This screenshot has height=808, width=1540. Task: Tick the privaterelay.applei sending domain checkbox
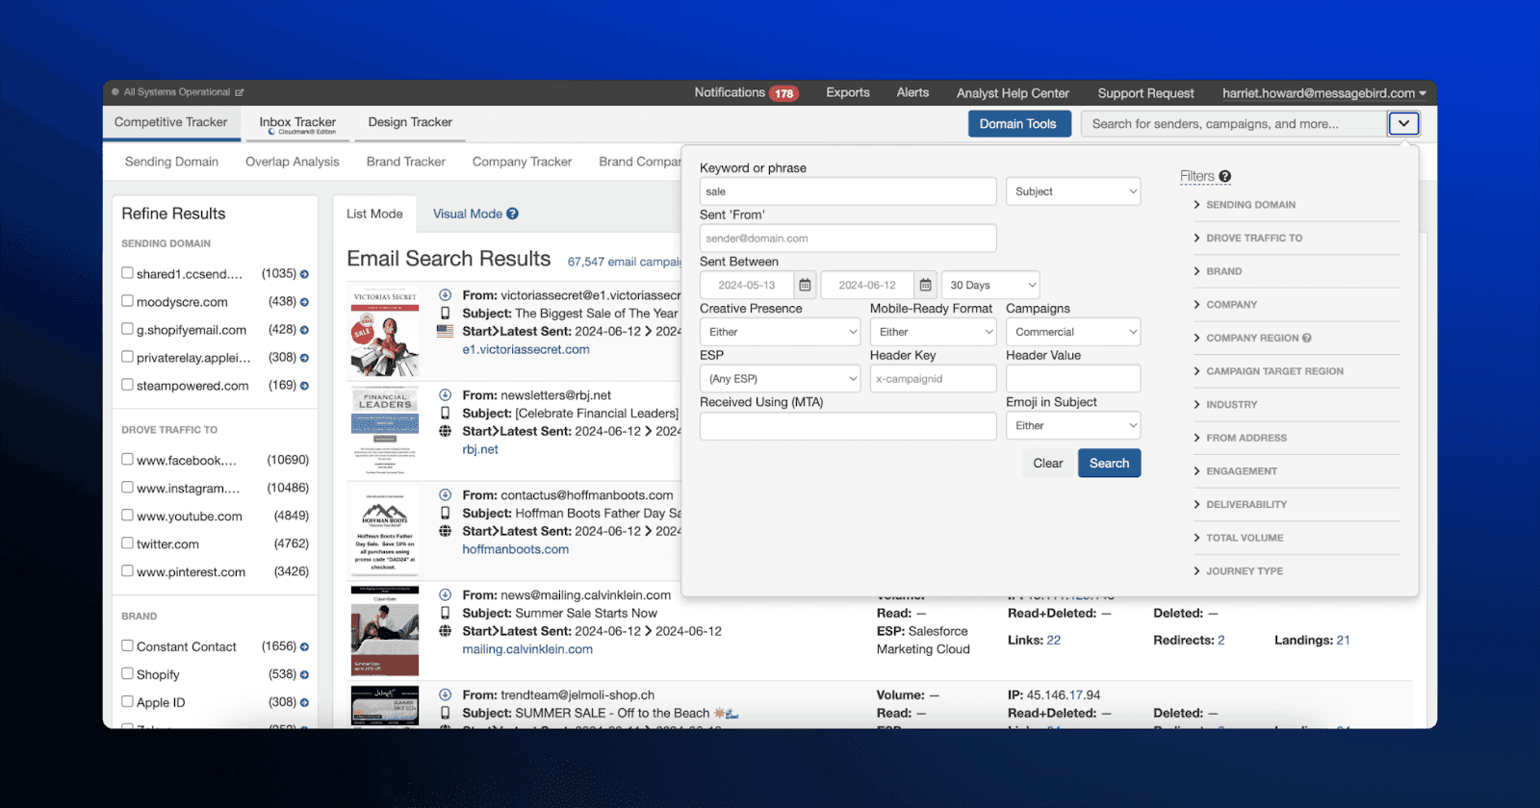pyautogui.click(x=127, y=357)
